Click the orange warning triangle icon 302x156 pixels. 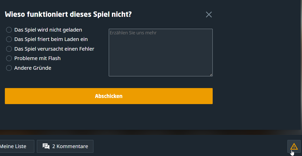point(294,146)
